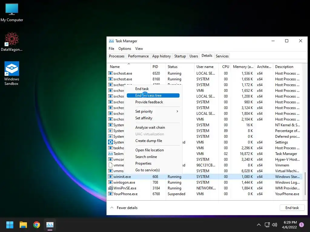Choose Provide feedback in context menu

[153, 102]
